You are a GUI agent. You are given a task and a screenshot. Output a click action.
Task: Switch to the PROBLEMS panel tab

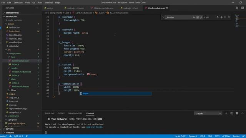50,113
